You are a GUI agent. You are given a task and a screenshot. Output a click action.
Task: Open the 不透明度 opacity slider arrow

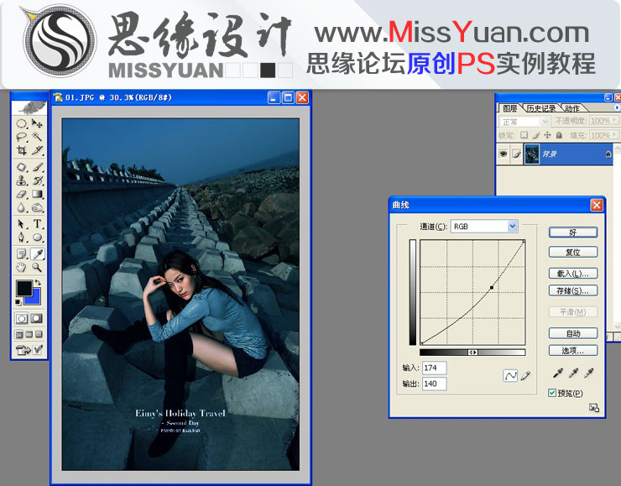point(614,120)
